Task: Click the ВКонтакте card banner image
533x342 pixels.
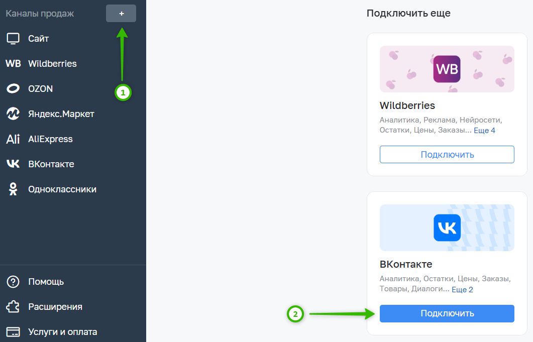Action: pyautogui.click(x=447, y=228)
